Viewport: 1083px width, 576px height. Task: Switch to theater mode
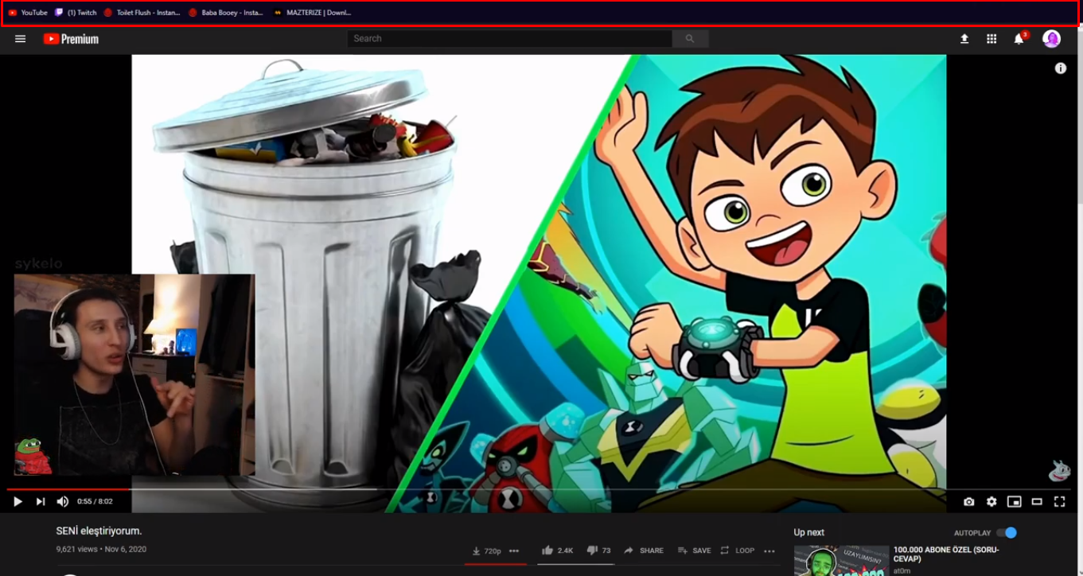(x=1035, y=501)
